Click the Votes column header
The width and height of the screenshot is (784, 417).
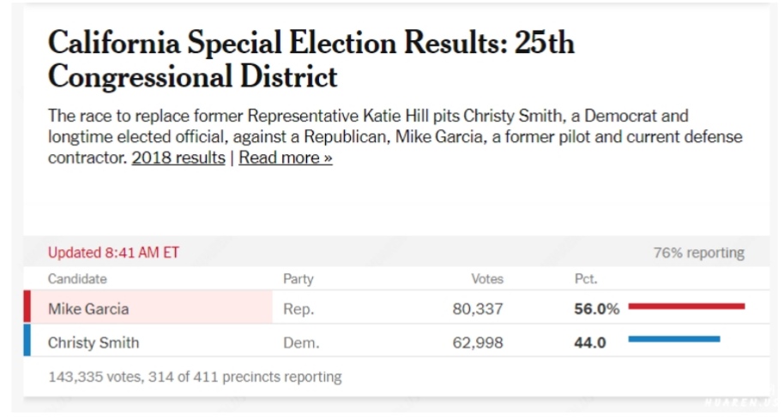tap(487, 279)
